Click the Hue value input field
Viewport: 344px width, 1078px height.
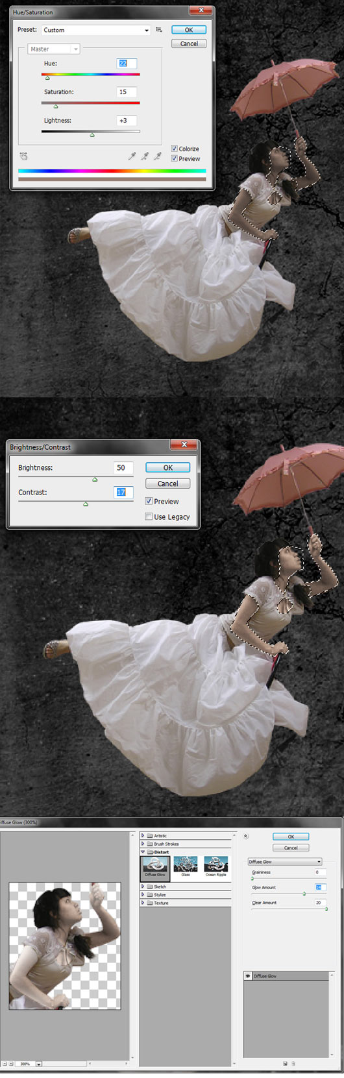tap(127, 63)
